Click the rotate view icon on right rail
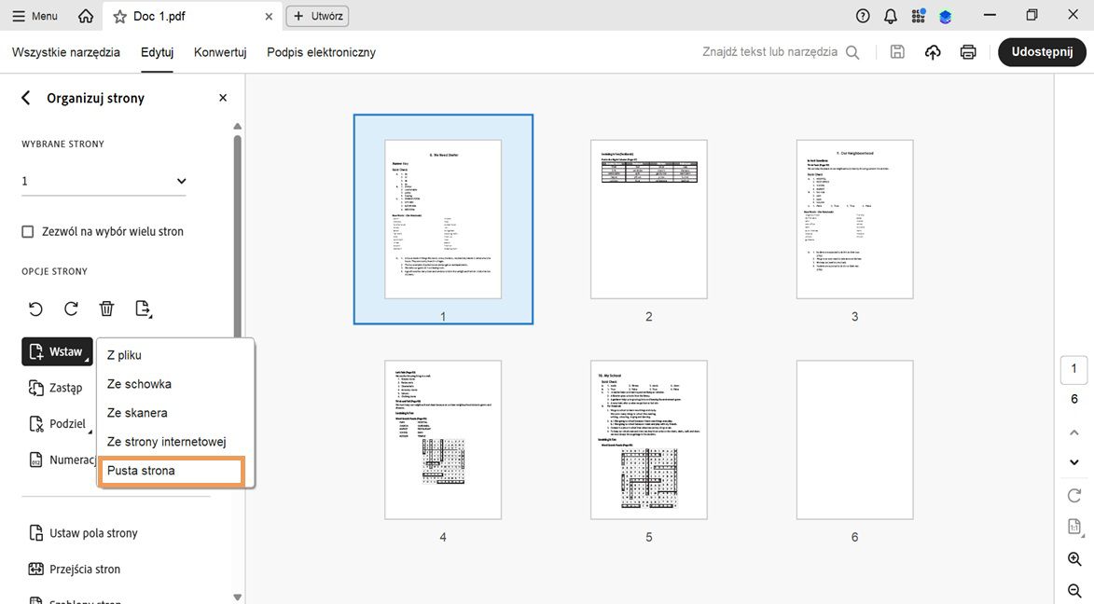Viewport: 1094px width, 604px height. [1073, 495]
